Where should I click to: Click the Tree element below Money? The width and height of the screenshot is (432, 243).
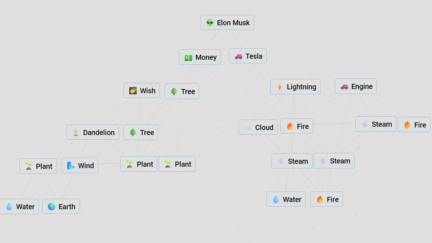tap(182, 91)
